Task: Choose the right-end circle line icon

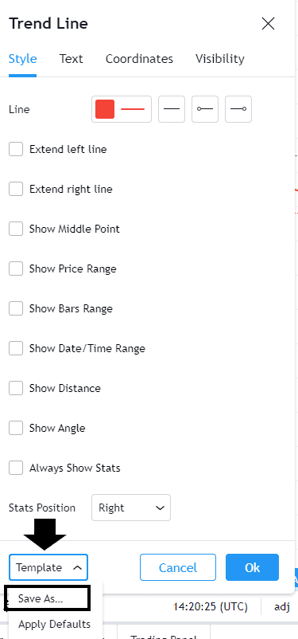Action: [238, 109]
